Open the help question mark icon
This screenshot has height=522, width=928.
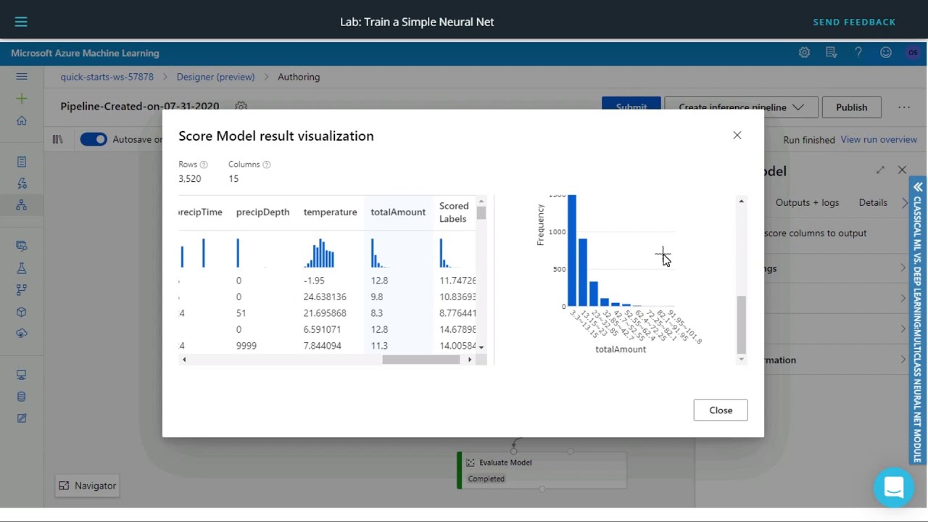[x=858, y=52]
